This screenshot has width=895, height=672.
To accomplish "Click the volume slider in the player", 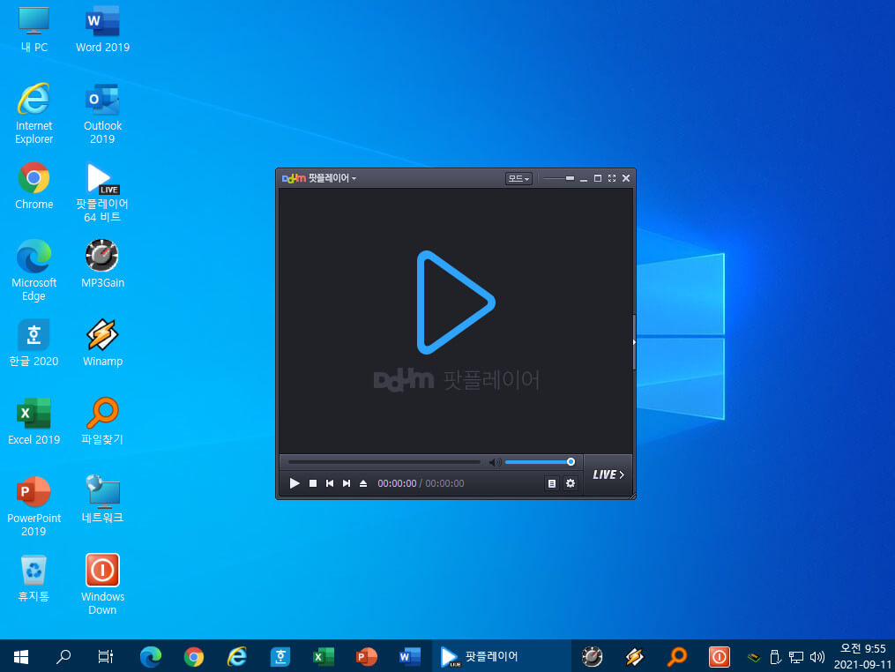I will [540, 462].
